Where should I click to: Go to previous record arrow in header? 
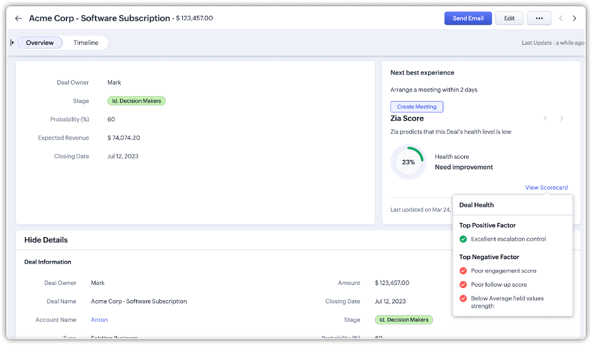(x=560, y=18)
